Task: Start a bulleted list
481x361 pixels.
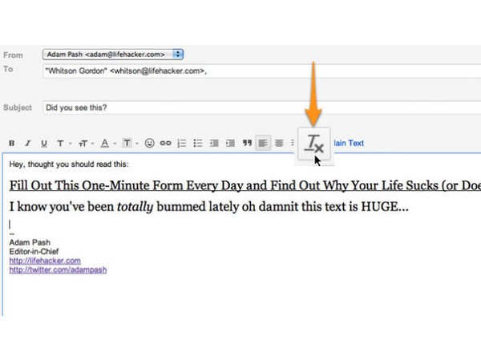Action: pyautogui.click(x=198, y=144)
